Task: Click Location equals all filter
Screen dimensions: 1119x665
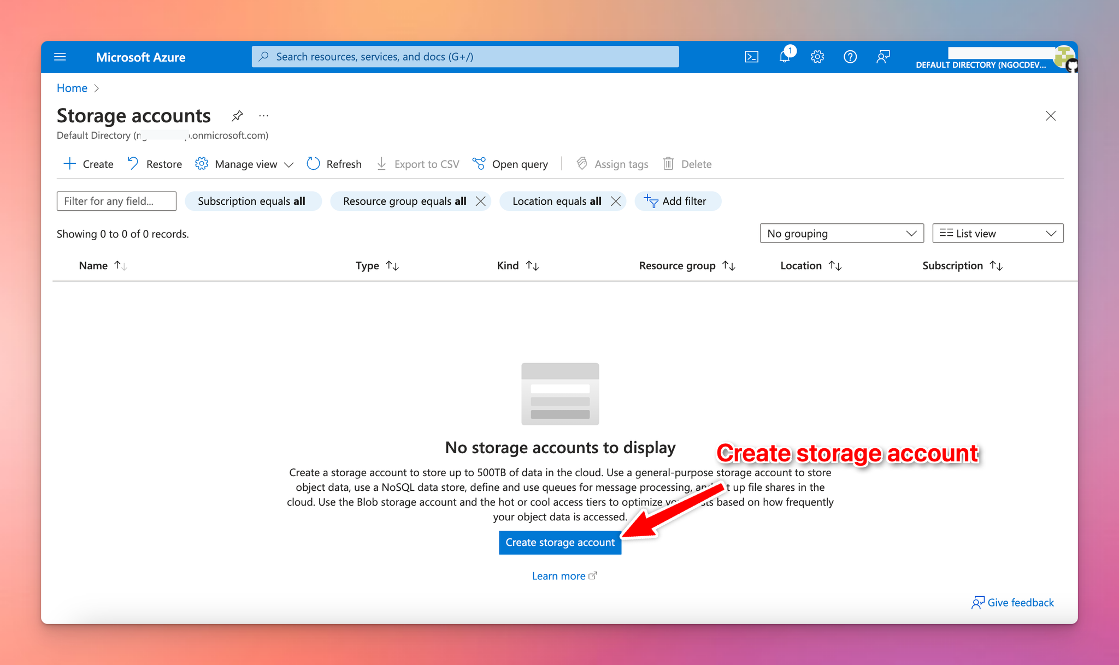Action: (x=556, y=201)
